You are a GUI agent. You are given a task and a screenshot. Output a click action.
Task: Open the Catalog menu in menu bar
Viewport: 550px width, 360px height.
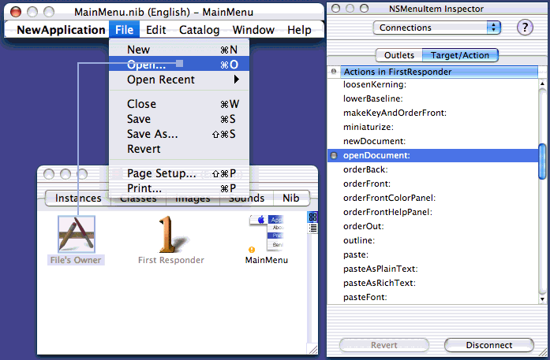tap(199, 30)
